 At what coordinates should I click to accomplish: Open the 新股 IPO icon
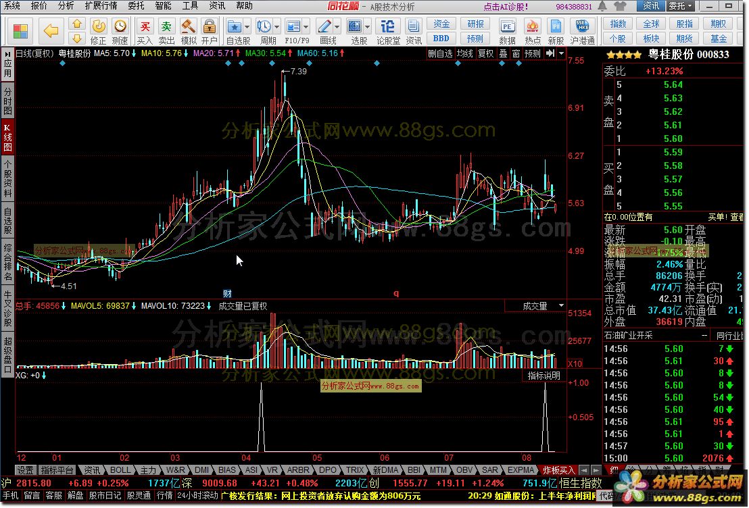pyautogui.click(x=556, y=32)
